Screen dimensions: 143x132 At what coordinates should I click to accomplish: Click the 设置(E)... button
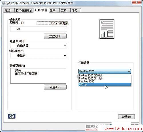pyautogui.click(x=55, y=87)
